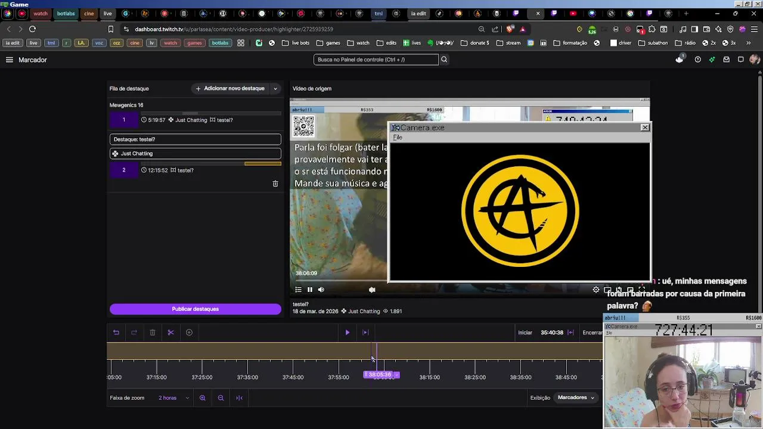Image resolution: width=763 pixels, height=429 pixels.
Task: Fit the timeline zoom to selection icon
Action: click(x=239, y=398)
